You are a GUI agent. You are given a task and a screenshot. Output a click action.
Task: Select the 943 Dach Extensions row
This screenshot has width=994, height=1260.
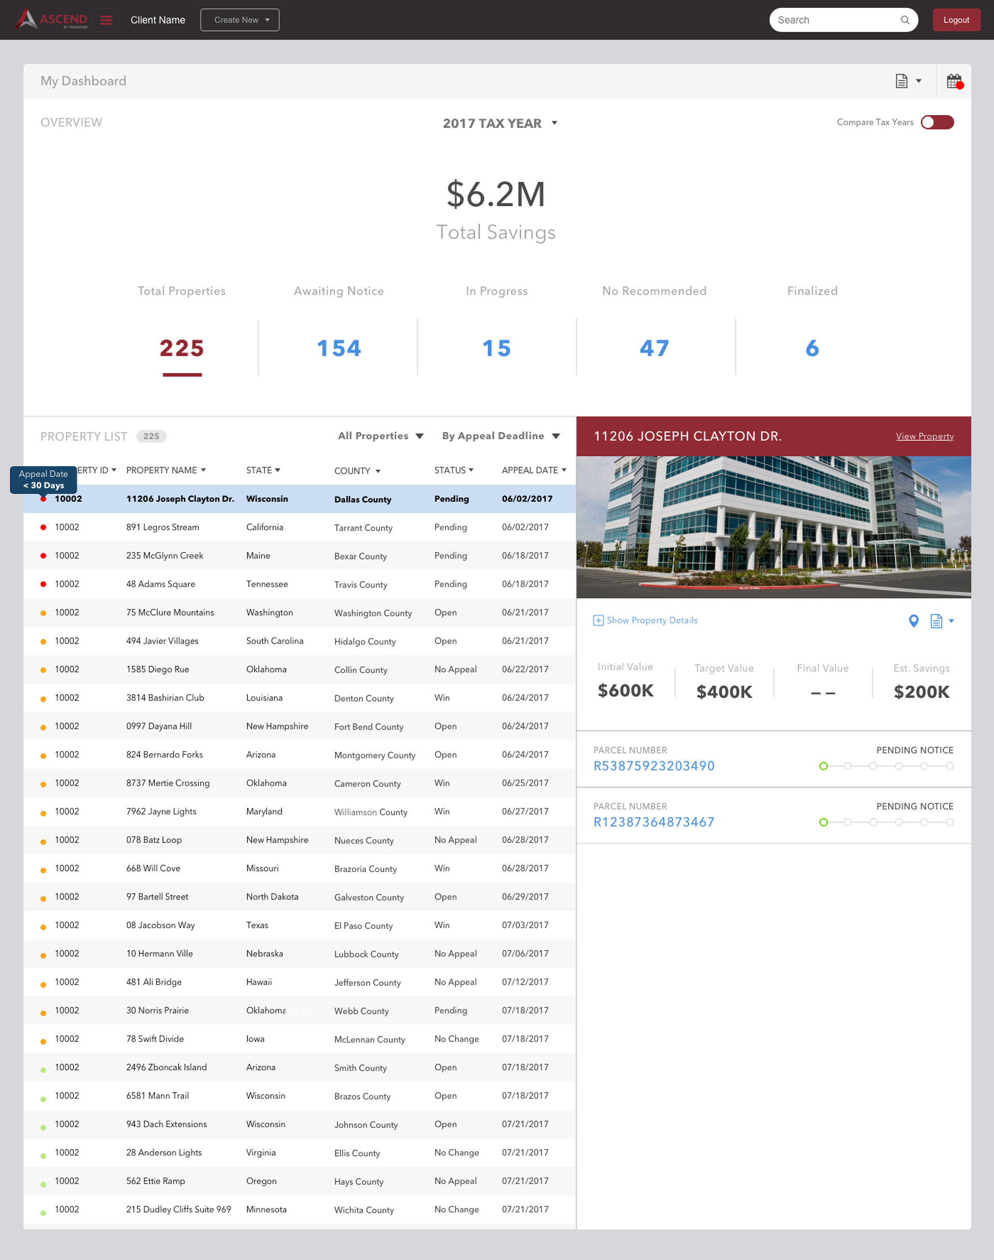299,1124
